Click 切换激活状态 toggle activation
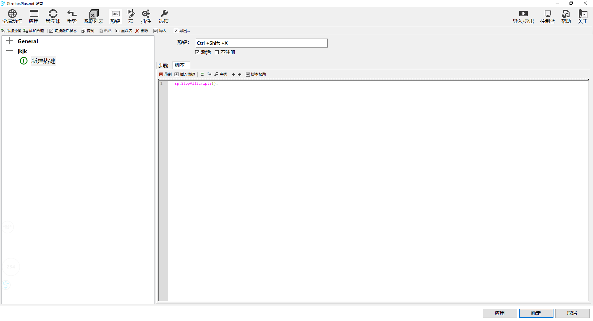 point(63,31)
